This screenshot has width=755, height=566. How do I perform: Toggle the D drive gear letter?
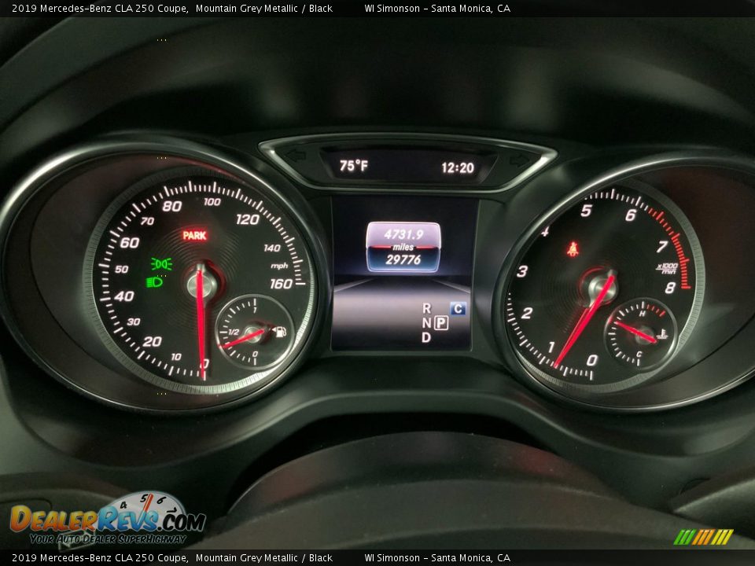coord(427,336)
